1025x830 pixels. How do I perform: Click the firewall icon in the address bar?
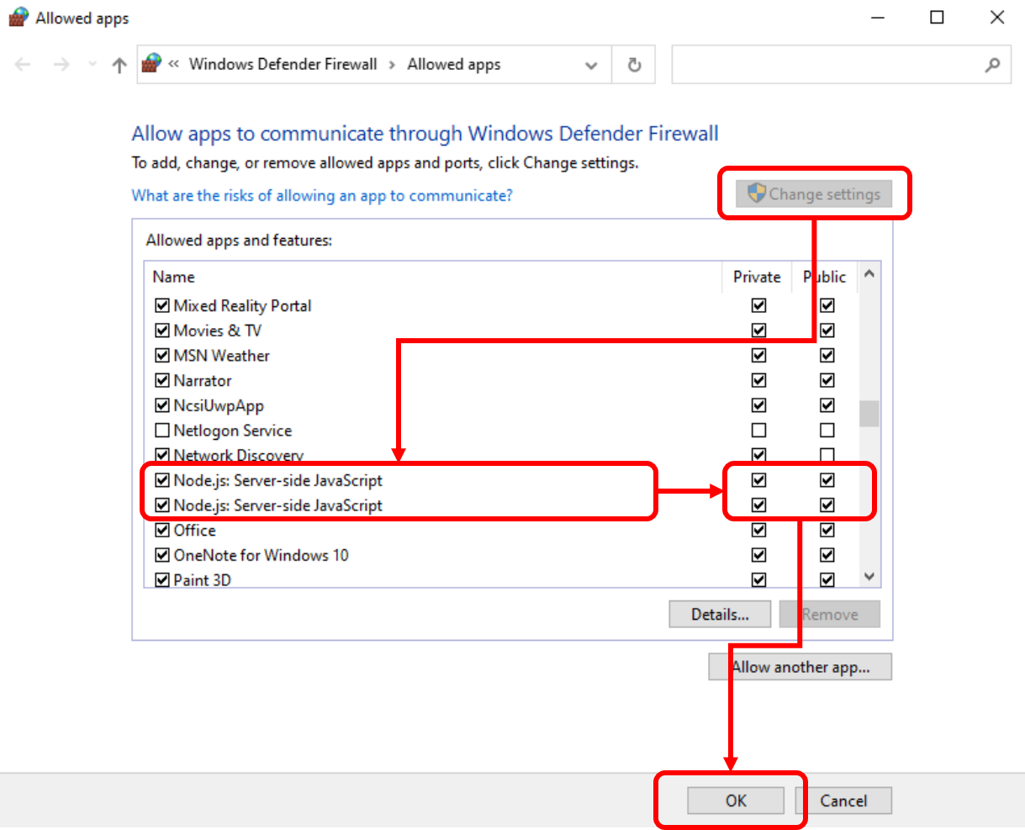point(152,64)
